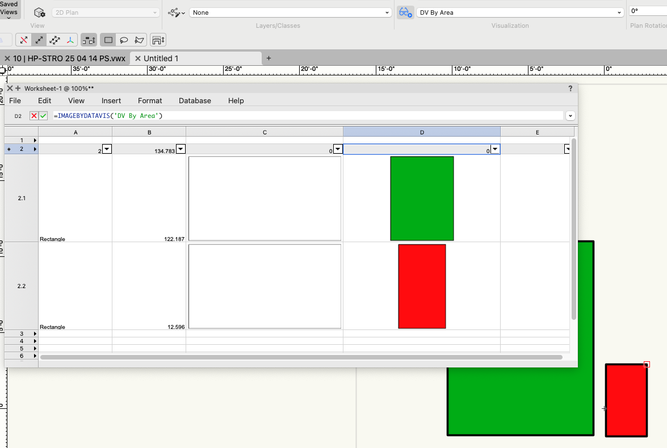Expand the formula bar dropdown arrow
The width and height of the screenshot is (667, 448).
point(570,116)
